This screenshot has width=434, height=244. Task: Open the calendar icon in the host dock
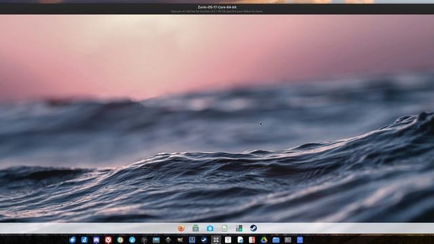pos(228,240)
